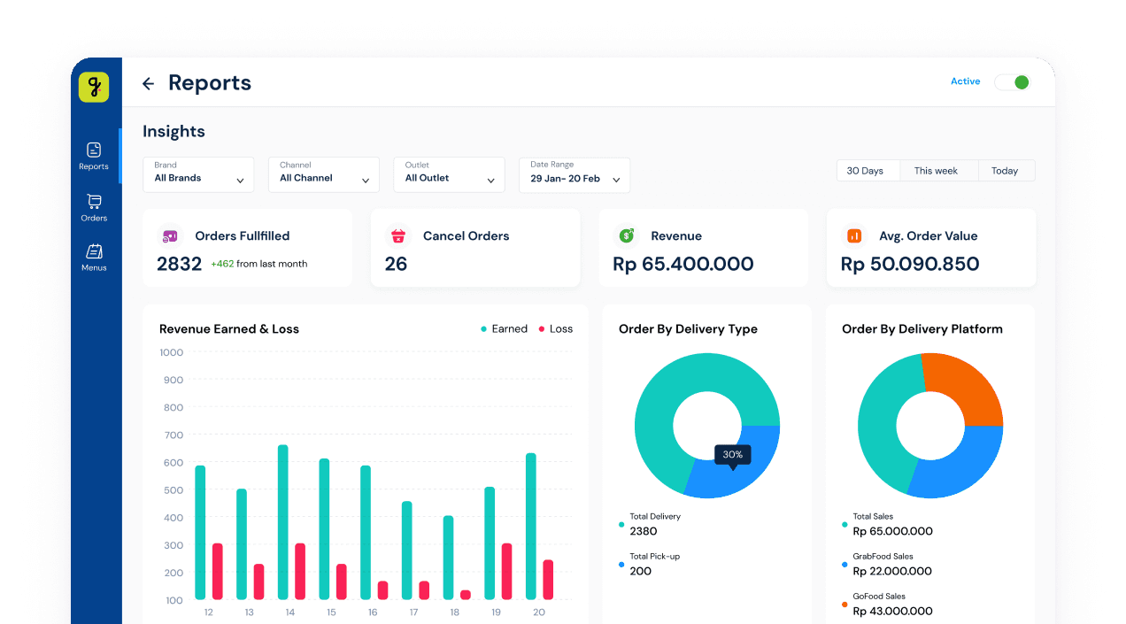Click the orange Avg. Order Value icon
The height and width of the screenshot is (624, 1126).
tap(854, 235)
